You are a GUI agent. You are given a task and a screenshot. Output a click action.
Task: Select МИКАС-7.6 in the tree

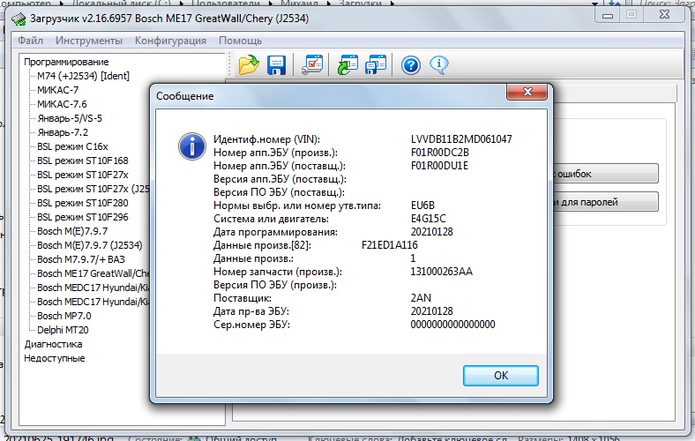62,104
